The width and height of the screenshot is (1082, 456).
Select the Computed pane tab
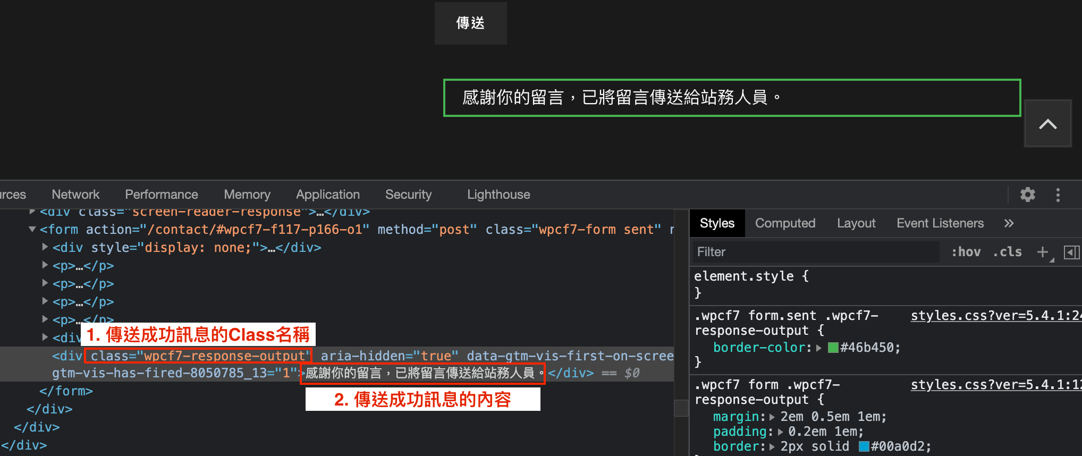click(785, 223)
